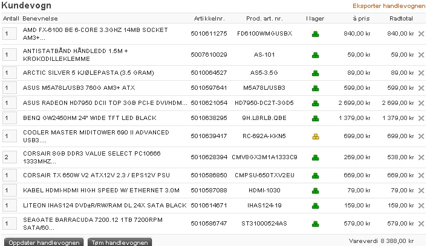Click Oppdater handlevognen button
Image resolution: width=430 pixels, height=246 pixels.
[44, 242]
